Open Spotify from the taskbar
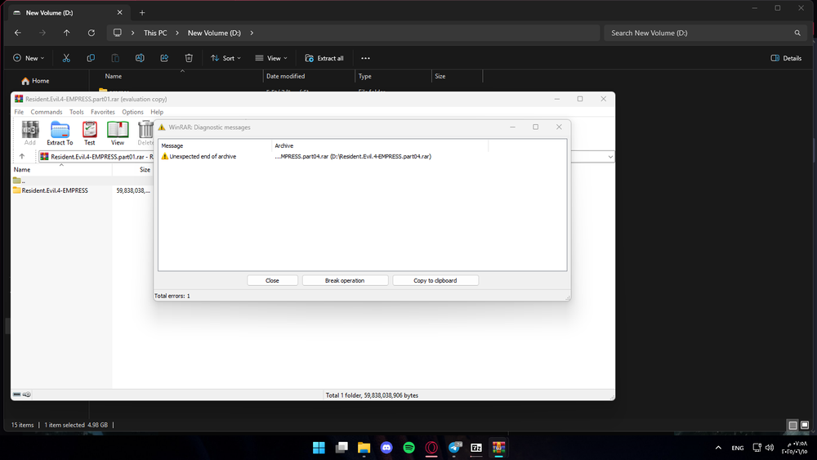This screenshot has height=460, width=817. [409, 447]
